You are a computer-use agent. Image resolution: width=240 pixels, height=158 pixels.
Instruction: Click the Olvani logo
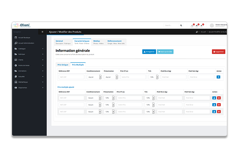(22, 25)
